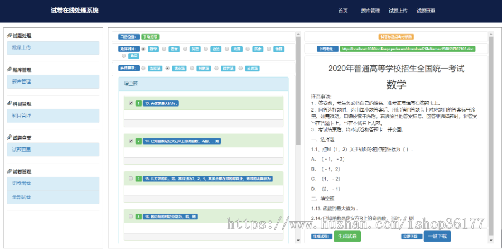Click the down arrow of the question list scrollbar
The image size is (502, 250).
pos(298,240)
